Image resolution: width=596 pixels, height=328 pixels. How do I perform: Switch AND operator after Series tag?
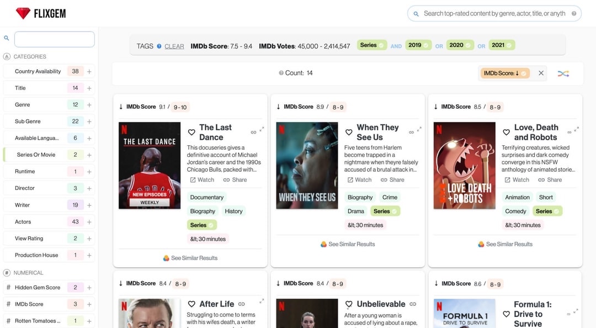396,46
